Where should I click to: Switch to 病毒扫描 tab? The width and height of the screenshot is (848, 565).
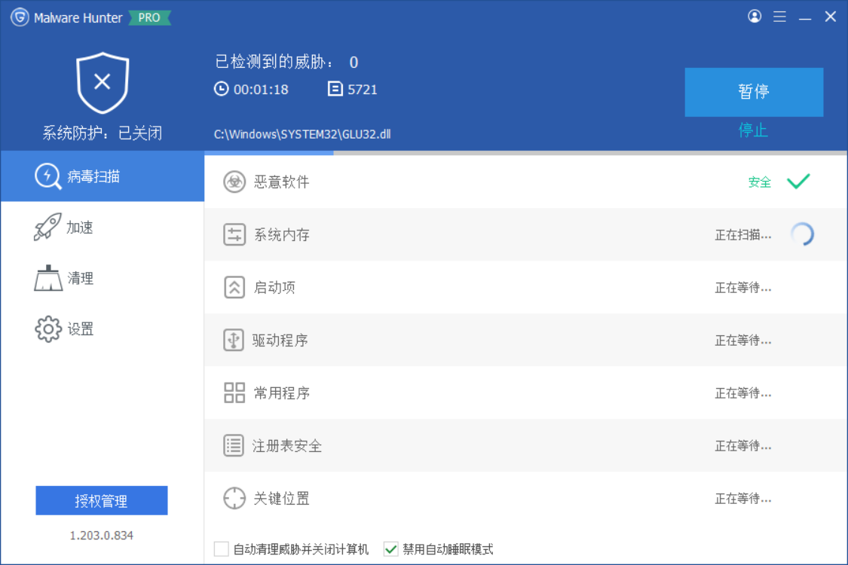coord(103,176)
